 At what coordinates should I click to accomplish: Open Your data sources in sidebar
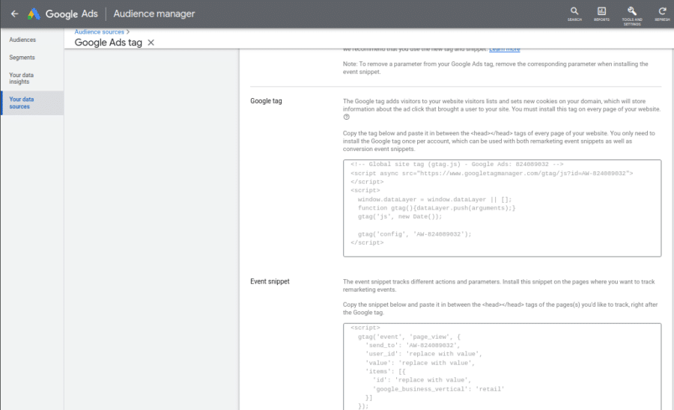pyautogui.click(x=32, y=102)
